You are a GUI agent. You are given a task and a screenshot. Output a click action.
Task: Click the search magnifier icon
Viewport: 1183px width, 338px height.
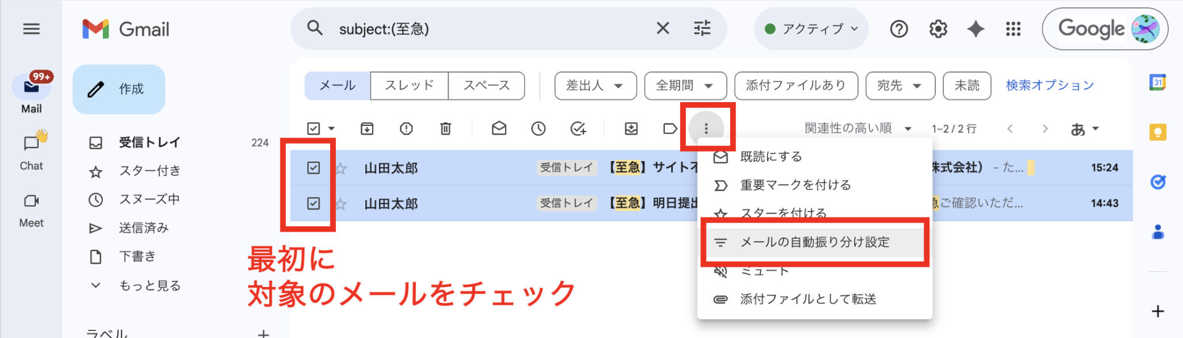[315, 28]
